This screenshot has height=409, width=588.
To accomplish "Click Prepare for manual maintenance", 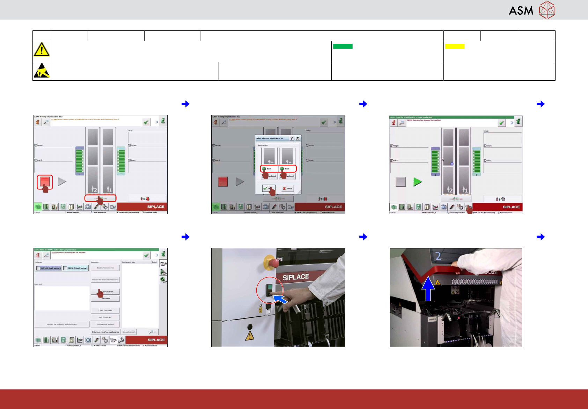I will coord(105,280).
